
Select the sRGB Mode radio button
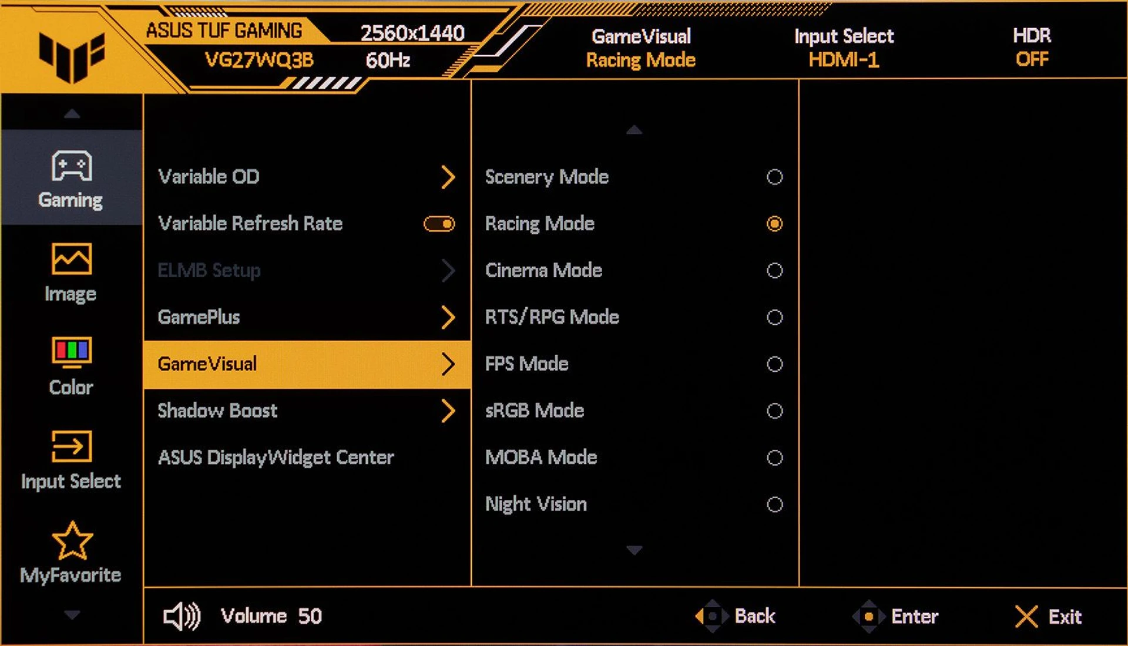pos(775,411)
